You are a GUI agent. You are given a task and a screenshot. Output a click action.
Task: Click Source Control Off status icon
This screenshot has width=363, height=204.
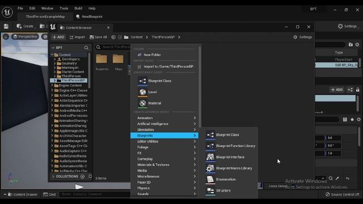point(328,194)
